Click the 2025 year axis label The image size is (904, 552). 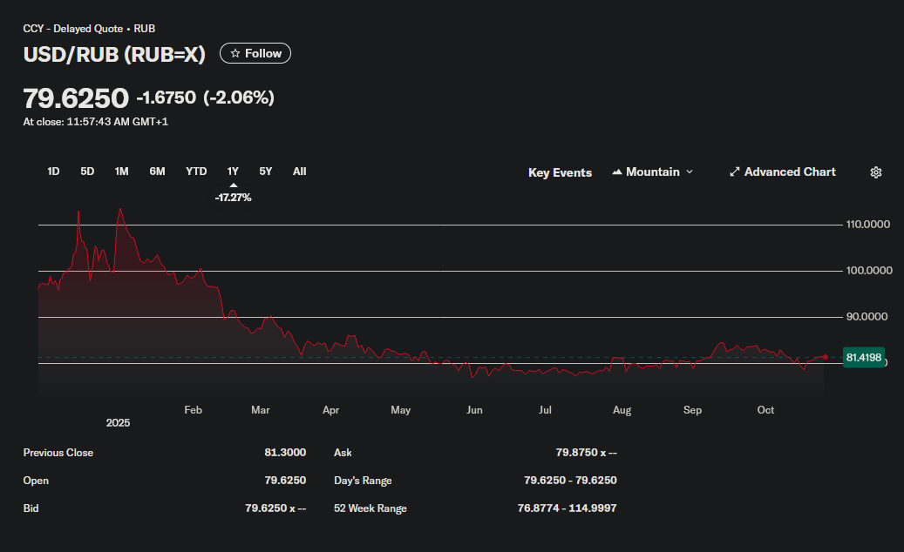click(x=119, y=423)
